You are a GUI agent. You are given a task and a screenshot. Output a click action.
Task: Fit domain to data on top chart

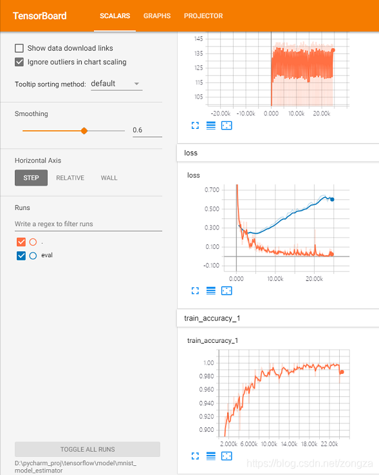[226, 126]
